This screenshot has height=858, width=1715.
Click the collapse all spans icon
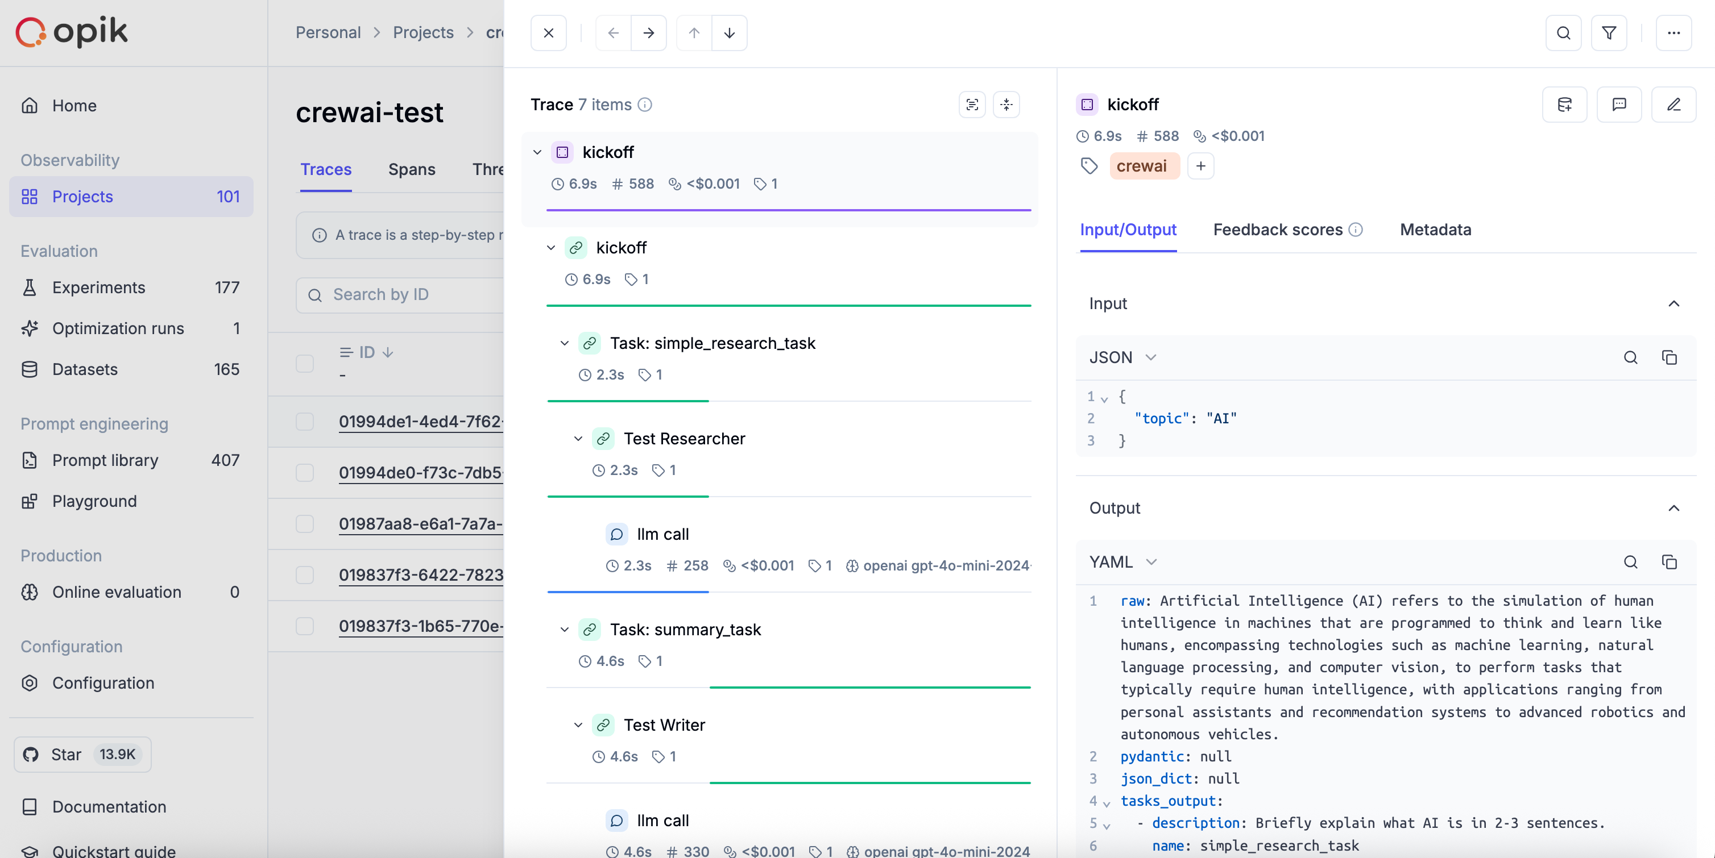[1006, 105]
